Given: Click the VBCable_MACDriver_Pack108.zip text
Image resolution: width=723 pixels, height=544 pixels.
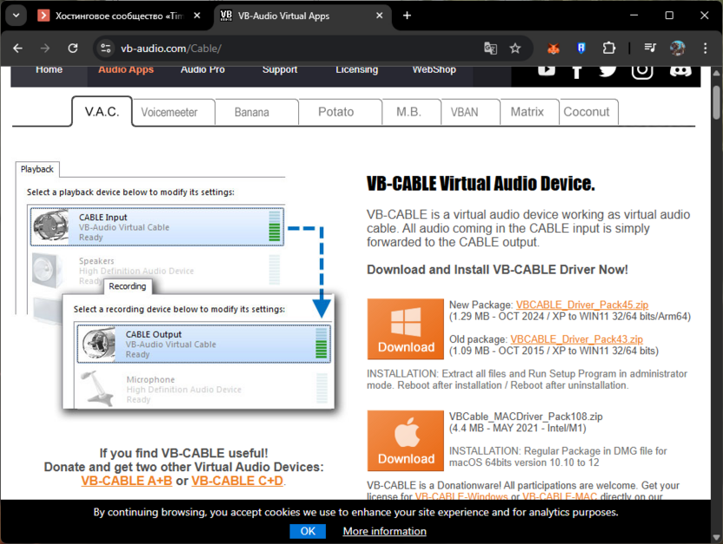Looking at the screenshot, I should (x=526, y=416).
